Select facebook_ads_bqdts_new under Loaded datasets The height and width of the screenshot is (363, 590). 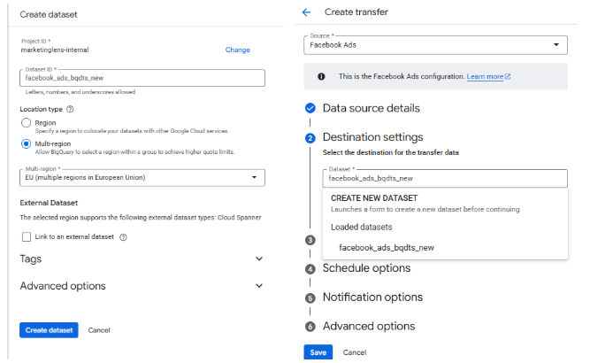click(x=387, y=248)
